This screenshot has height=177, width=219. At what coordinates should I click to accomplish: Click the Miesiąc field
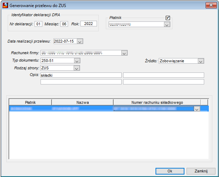(x=64, y=24)
